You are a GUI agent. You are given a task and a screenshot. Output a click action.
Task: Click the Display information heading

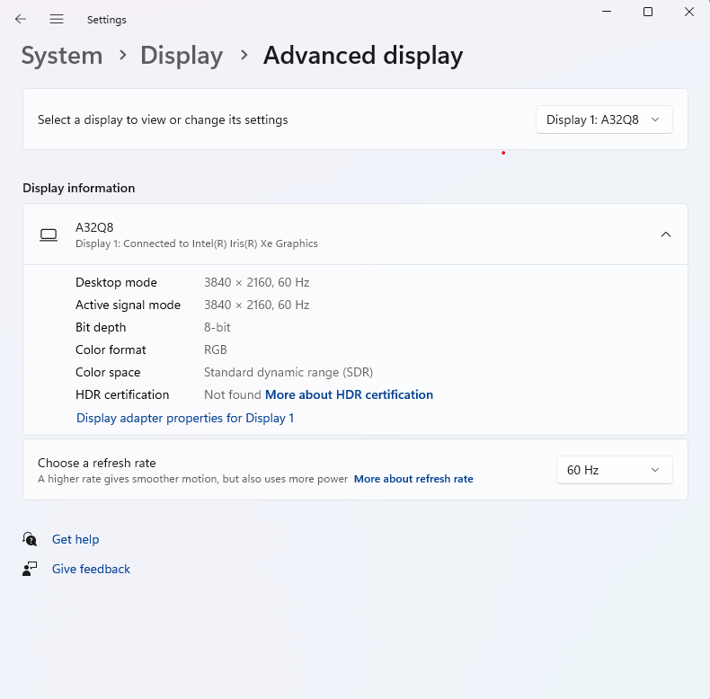click(x=79, y=188)
